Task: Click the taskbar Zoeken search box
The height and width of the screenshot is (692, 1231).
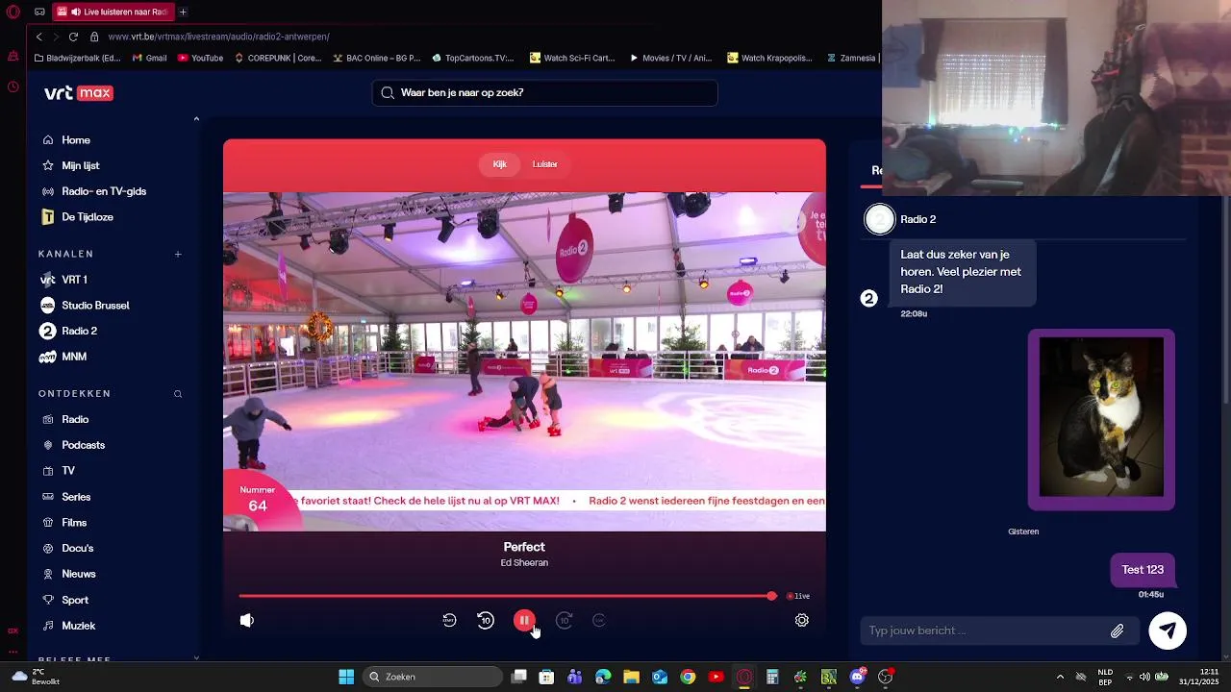Action: [x=434, y=677]
